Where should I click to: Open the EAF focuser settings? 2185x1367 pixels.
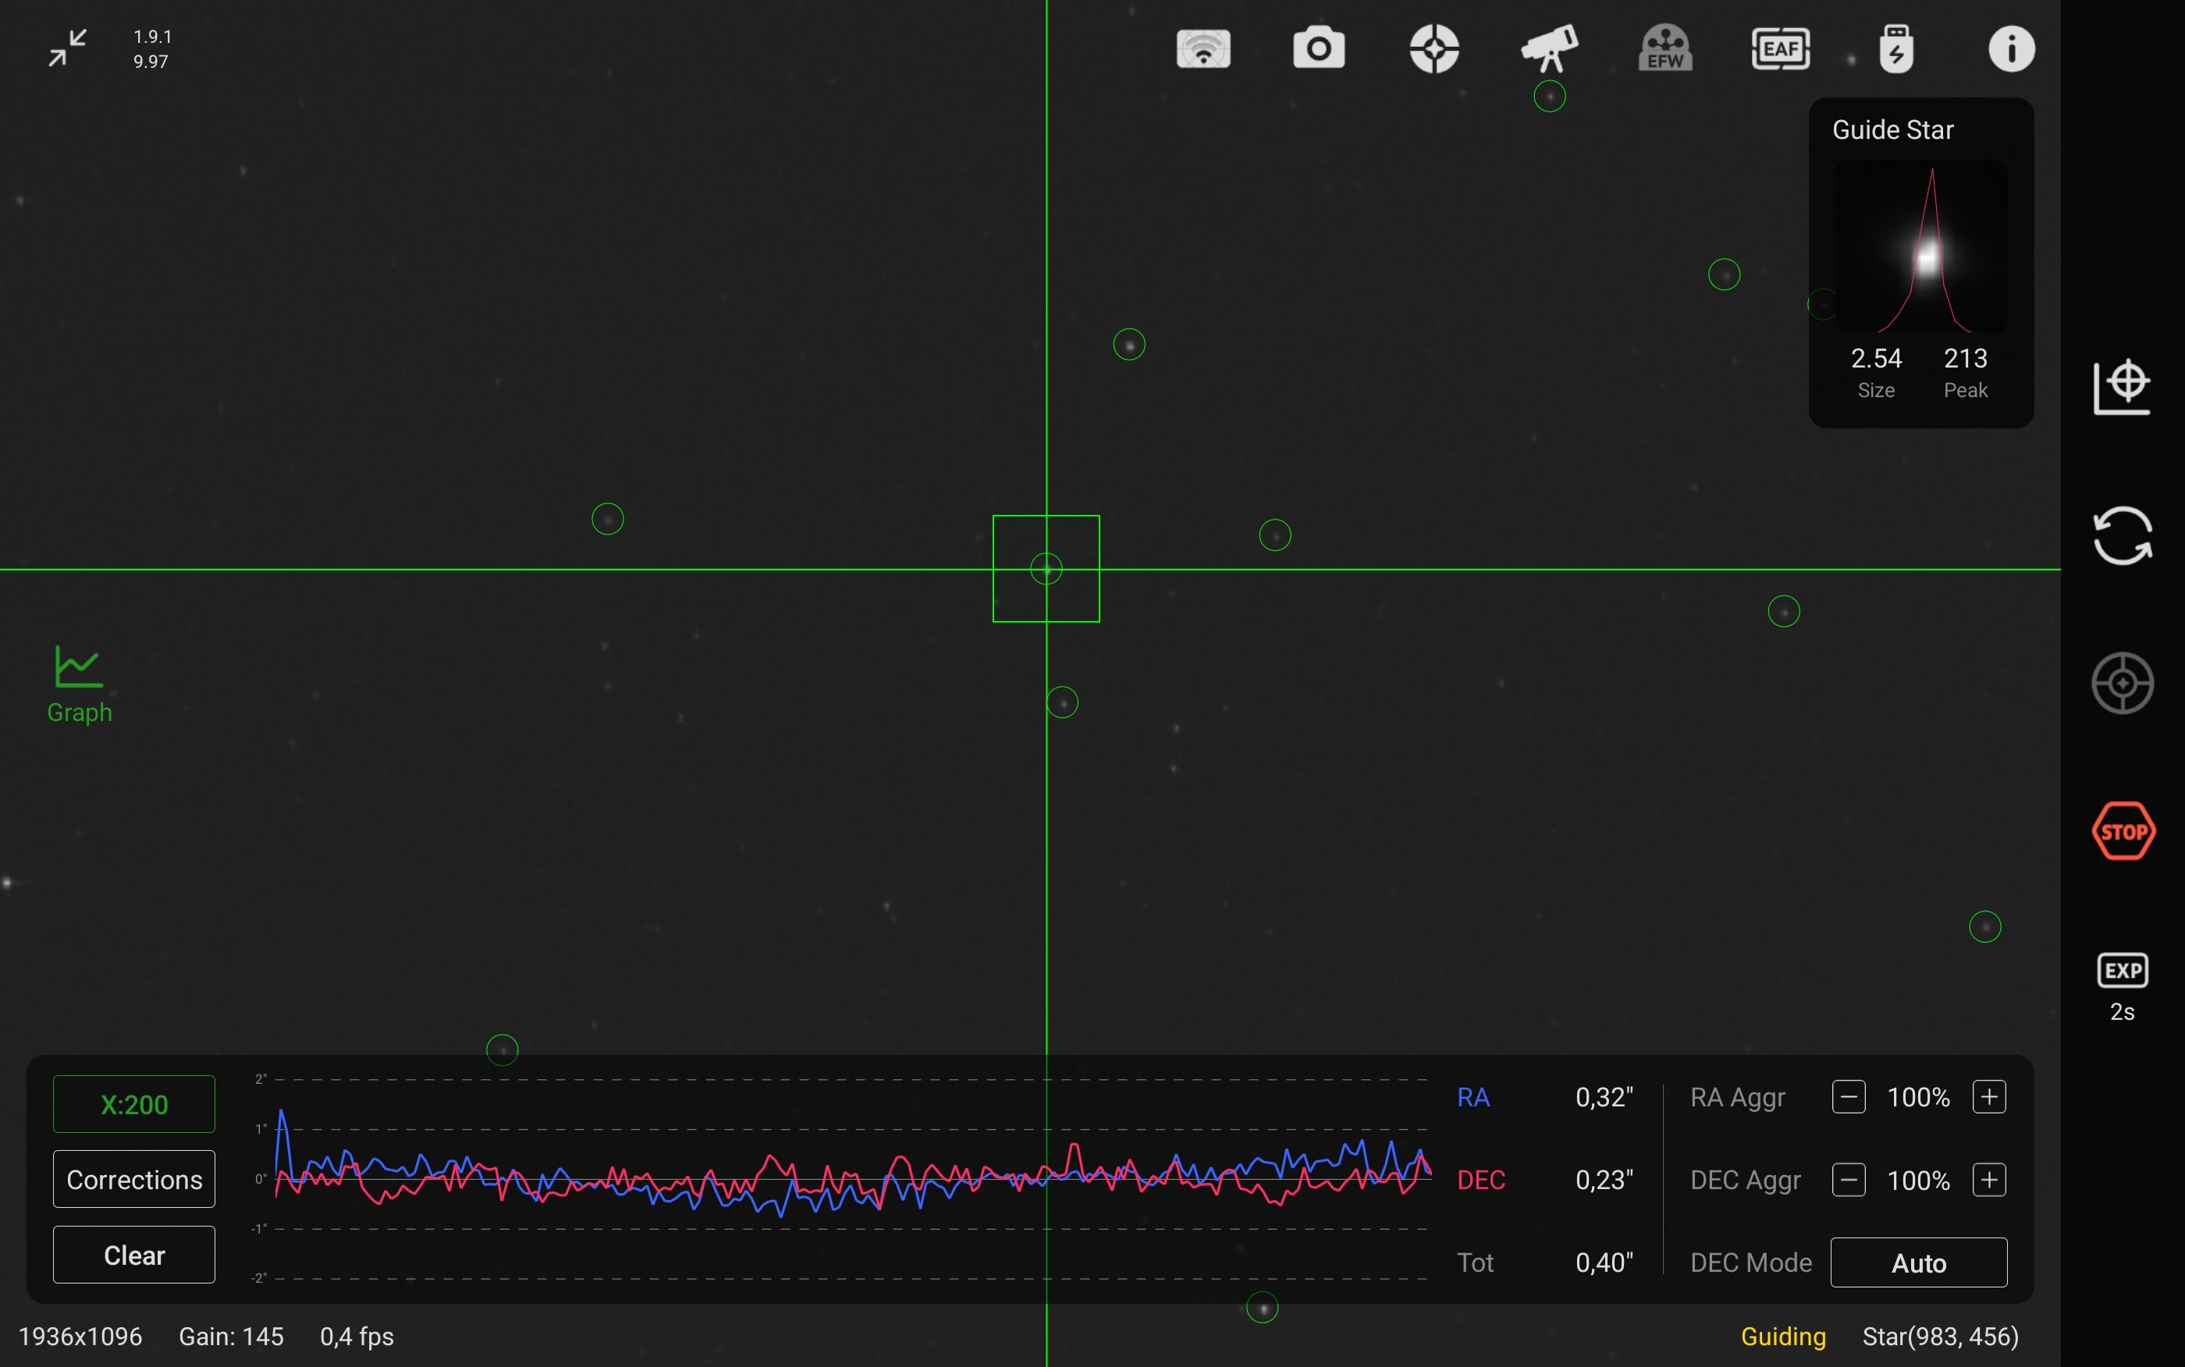[1780, 49]
